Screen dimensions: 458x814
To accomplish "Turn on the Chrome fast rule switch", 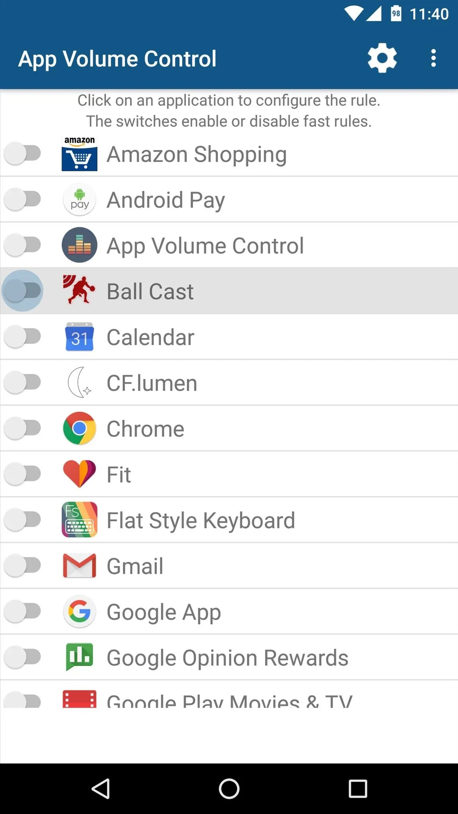I will pyautogui.click(x=23, y=428).
